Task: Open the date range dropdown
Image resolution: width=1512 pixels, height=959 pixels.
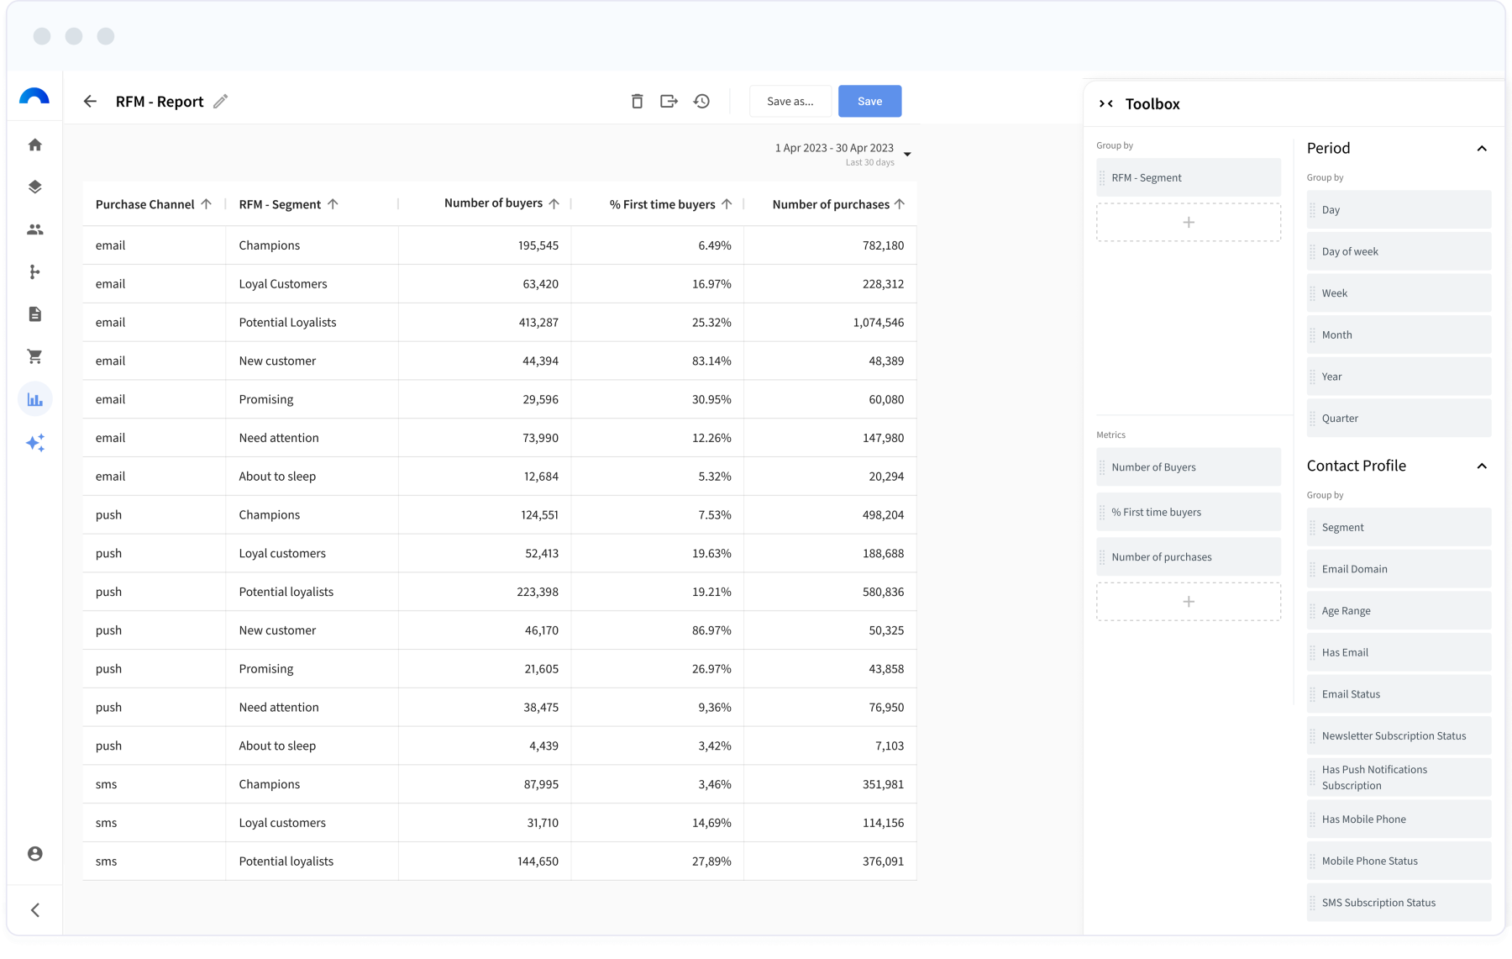Action: click(907, 154)
